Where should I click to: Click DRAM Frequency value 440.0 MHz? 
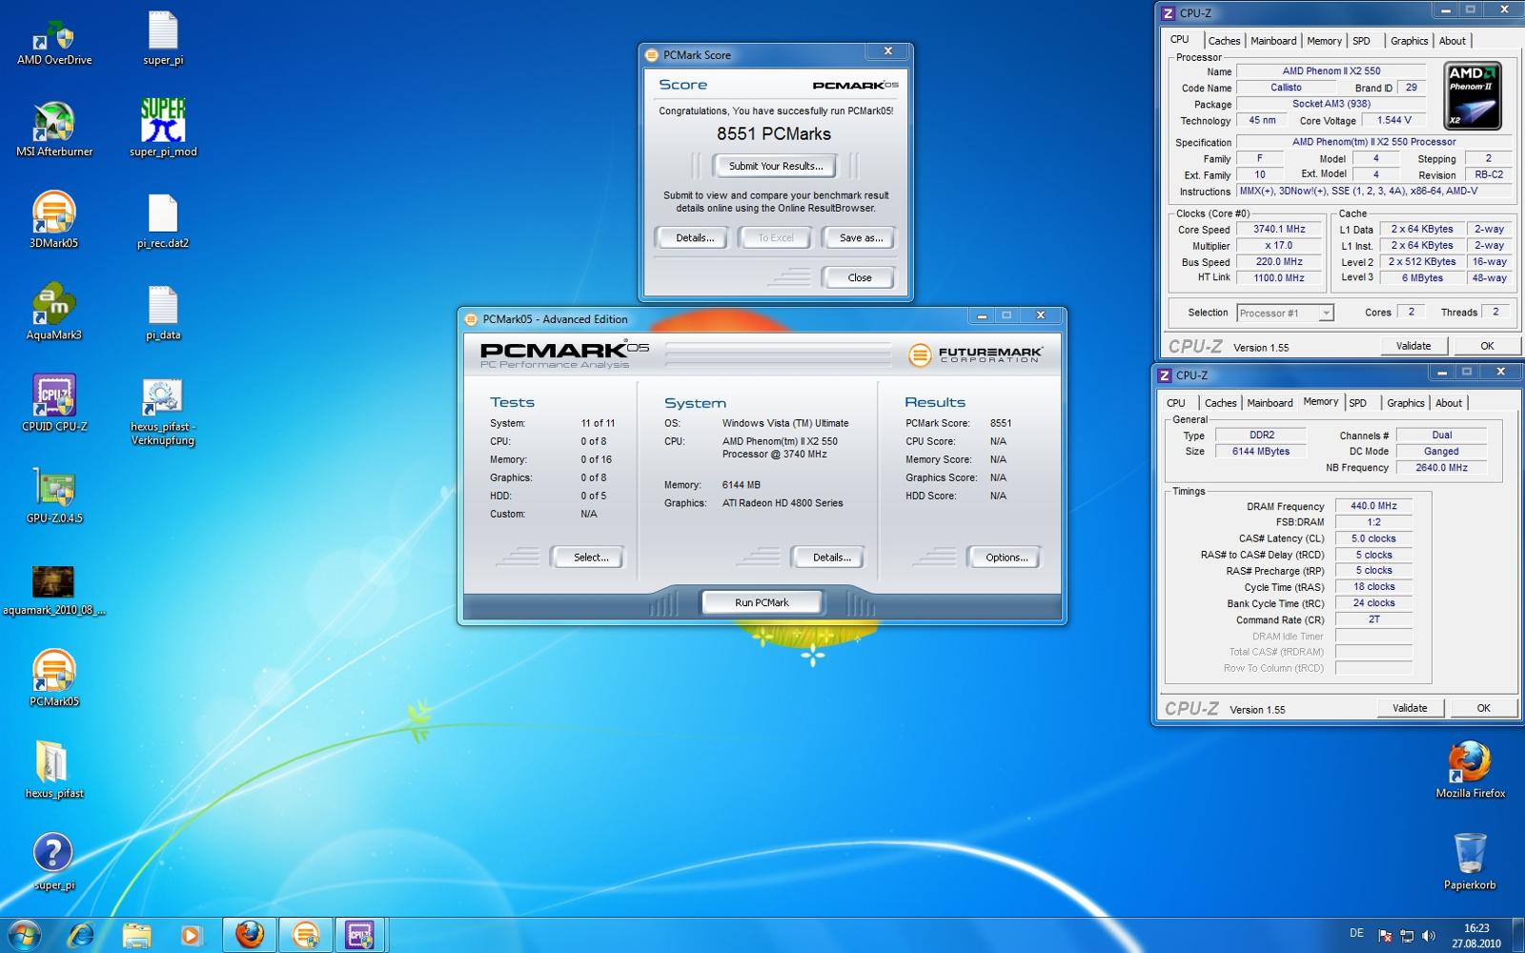coord(1372,506)
